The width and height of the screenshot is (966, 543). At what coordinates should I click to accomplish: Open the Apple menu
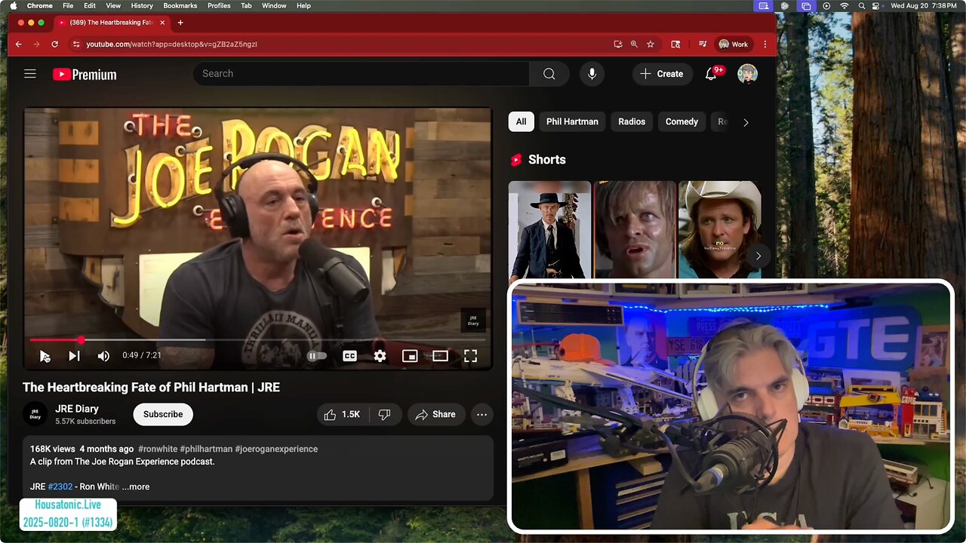pos(13,6)
